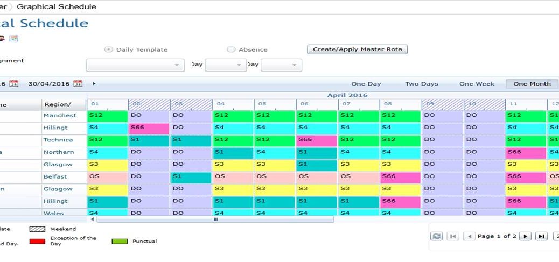Go to the previous page of results

[469, 236]
